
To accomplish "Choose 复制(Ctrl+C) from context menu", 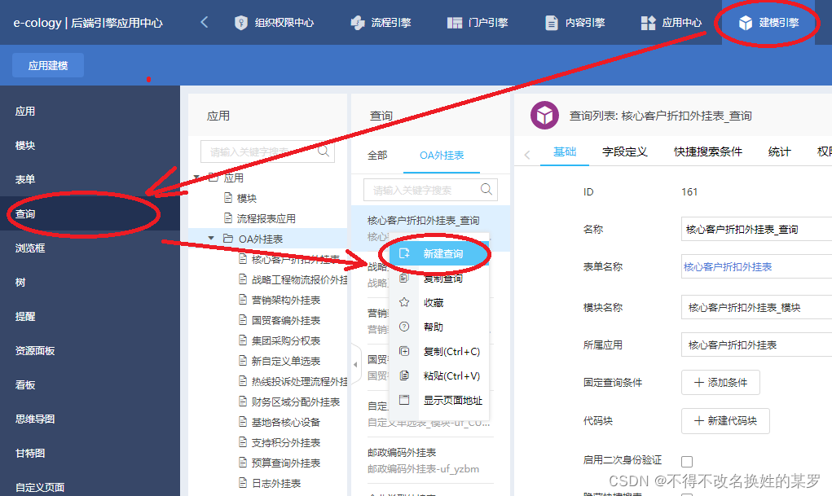I will (438, 351).
